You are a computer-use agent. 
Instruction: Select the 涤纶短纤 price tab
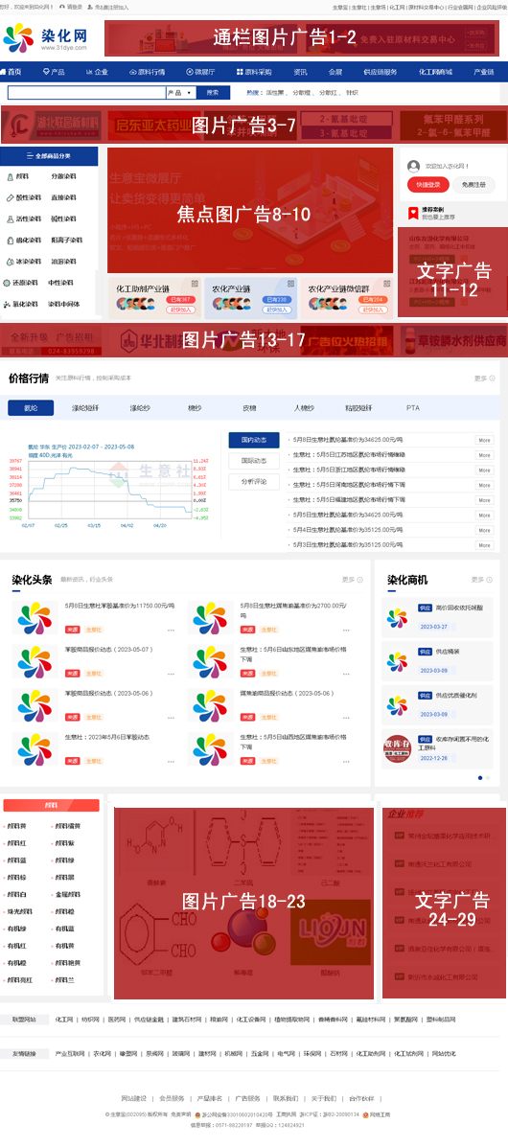(85, 408)
